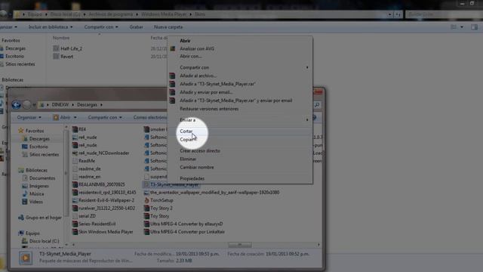
Task: Open Propiedades from the context menu
Action: coord(192,178)
